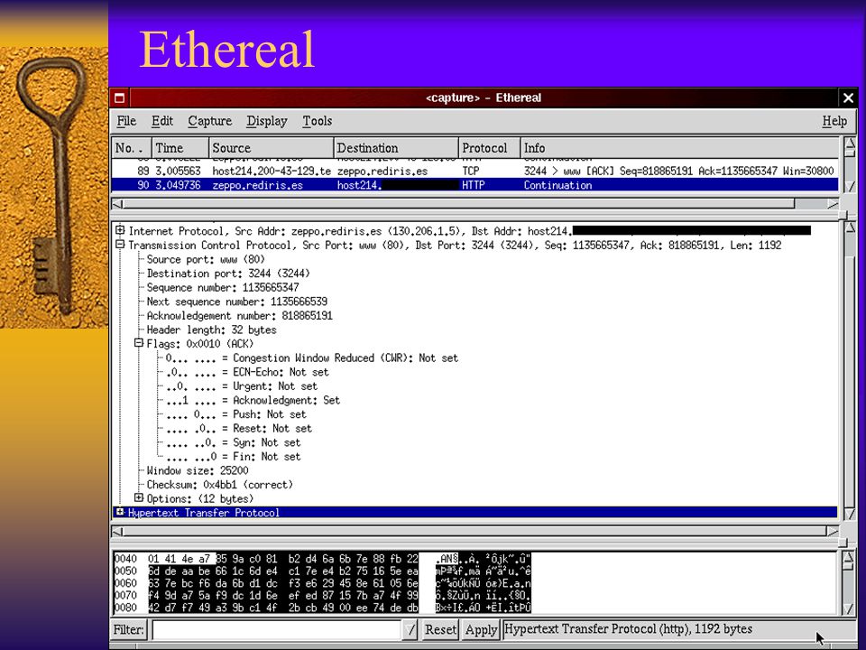866x650 pixels.
Task: Select Acknowledgement number: 818865191 line
Action: [240, 316]
